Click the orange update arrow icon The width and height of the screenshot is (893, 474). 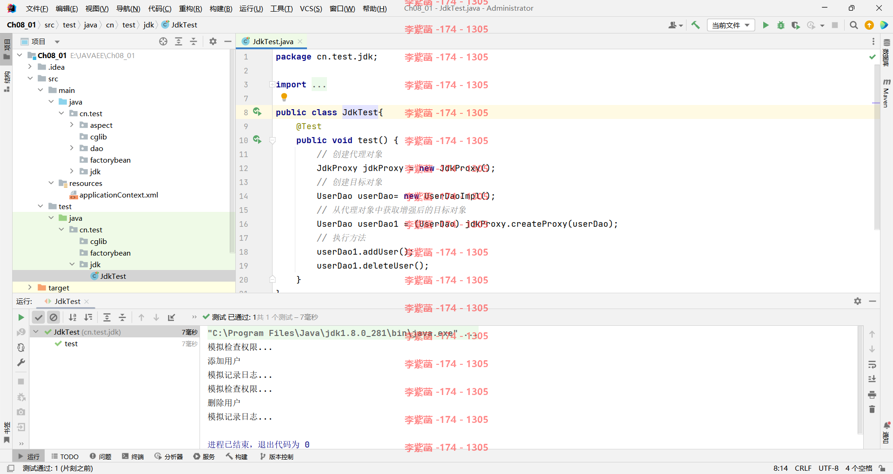(869, 25)
